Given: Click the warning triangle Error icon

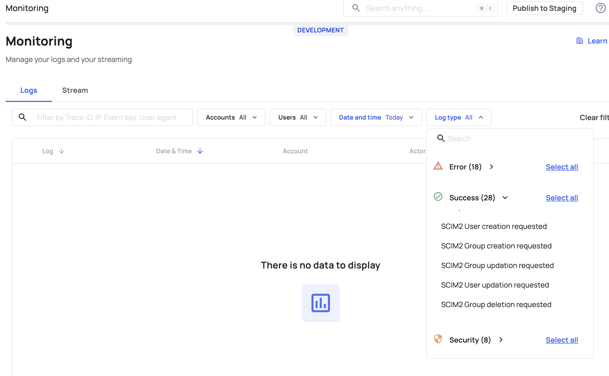Looking at the screenshot, I should pyautogui.click(x=438, y=167).
